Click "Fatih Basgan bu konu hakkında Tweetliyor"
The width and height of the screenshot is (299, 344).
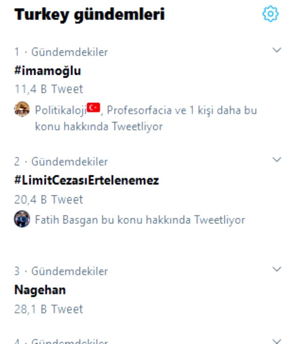[140, 219]
